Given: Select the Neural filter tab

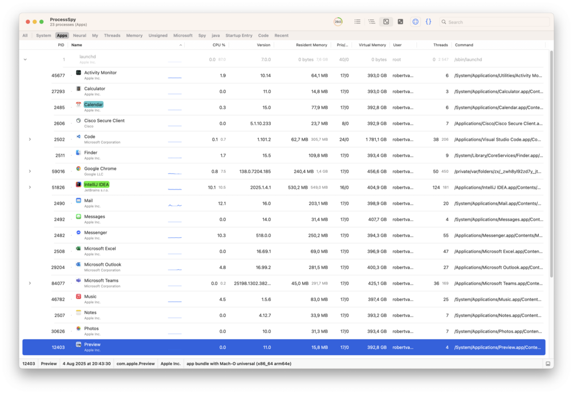Looking at the screenshot, I should tap(79, 35).
